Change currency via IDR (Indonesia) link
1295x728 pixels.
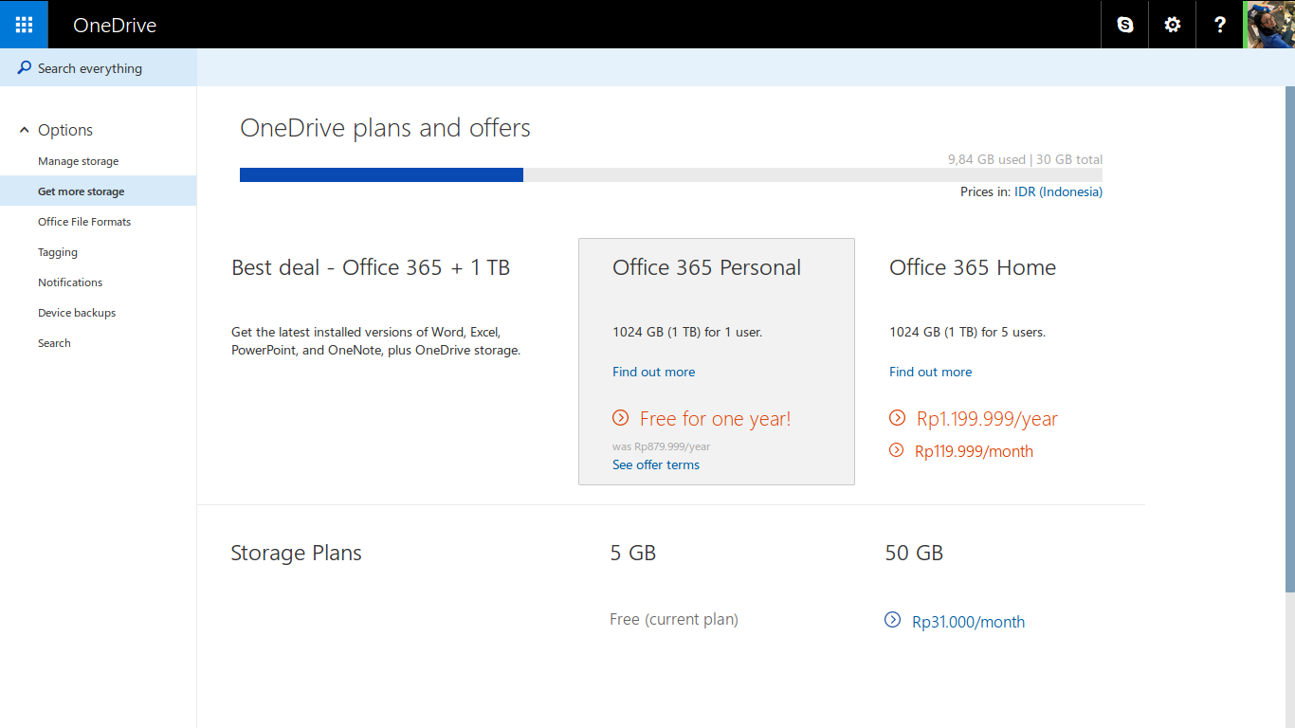[1058, 191]
